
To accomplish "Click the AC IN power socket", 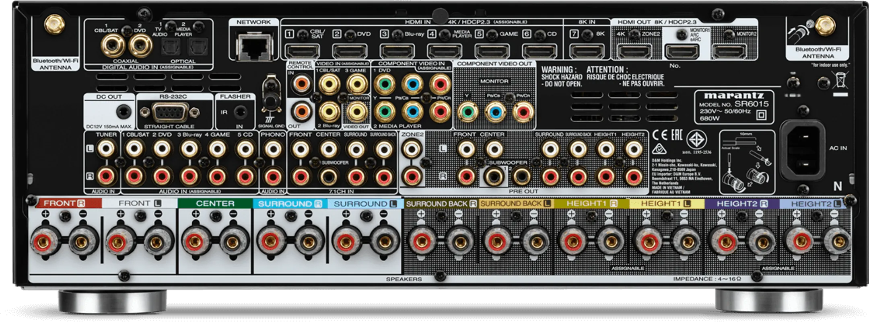I will [x=803, y=151].
